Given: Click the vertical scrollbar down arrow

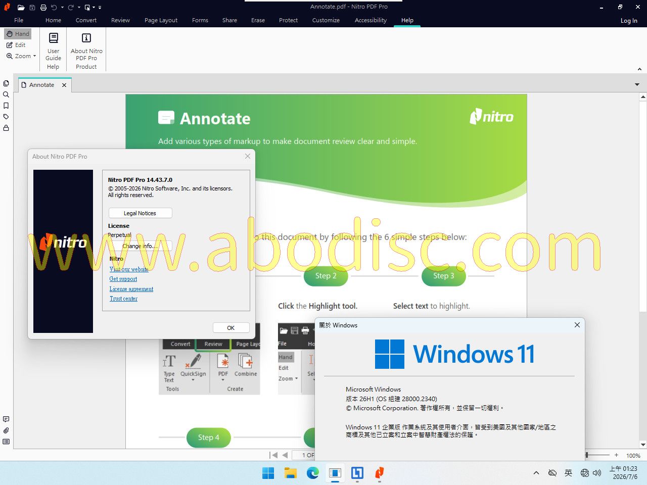Looking at the screenshot, I should [643, 445].
